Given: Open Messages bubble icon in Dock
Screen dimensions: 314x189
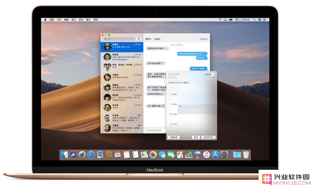Looking at the screenshot, I should click(162, 155).
